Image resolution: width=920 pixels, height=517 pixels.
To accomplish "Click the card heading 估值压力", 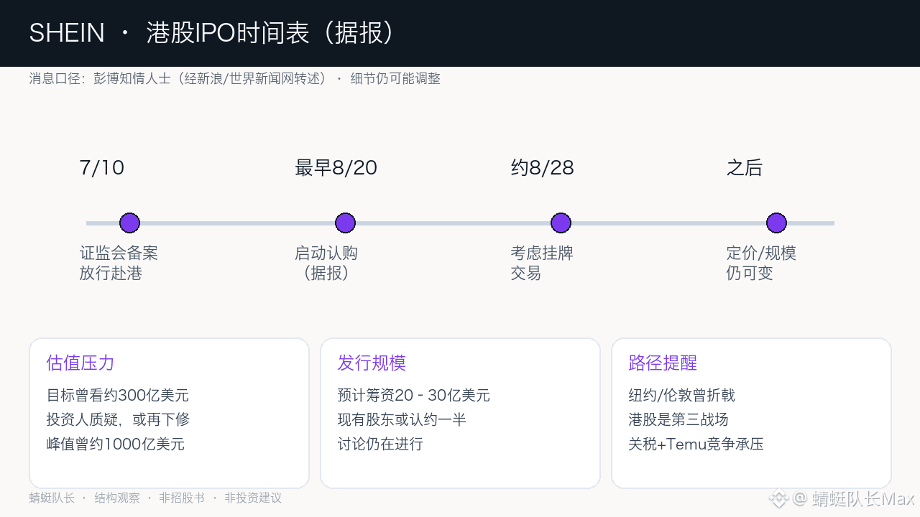I will [80, 363].
